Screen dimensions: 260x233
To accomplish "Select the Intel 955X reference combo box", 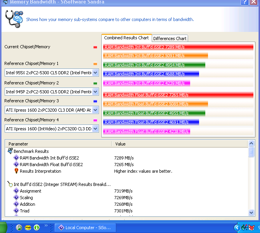I will pos(52,73).
